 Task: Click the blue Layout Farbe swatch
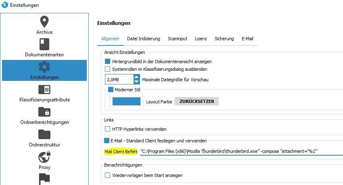126,101
